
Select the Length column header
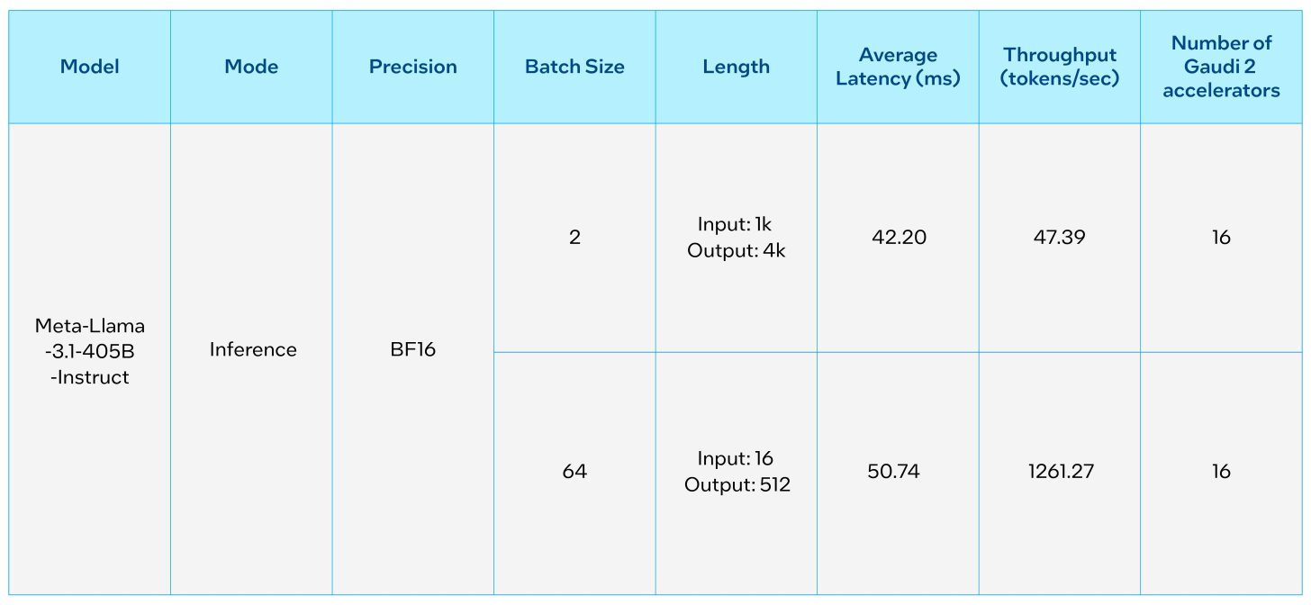pyautogui.click(x=736, y=67)
